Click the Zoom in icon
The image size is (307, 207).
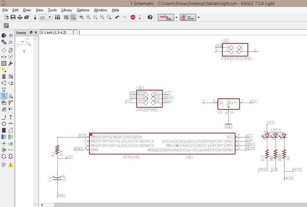pos(88,17)
